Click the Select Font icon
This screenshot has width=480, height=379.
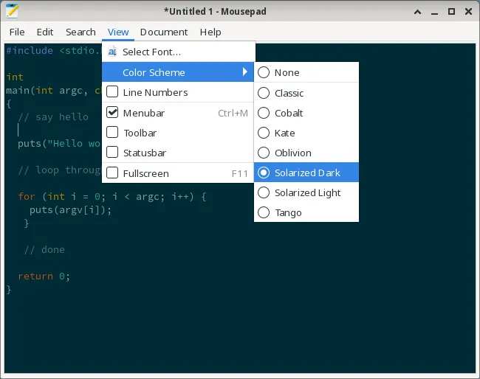click(x=112, y=52)
